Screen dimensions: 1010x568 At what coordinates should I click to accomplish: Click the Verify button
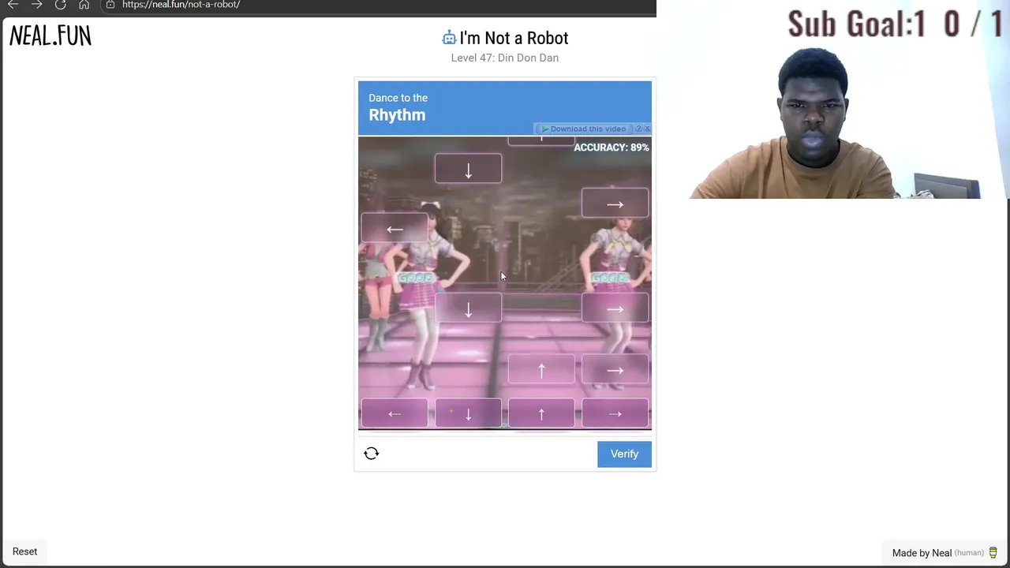624,454
